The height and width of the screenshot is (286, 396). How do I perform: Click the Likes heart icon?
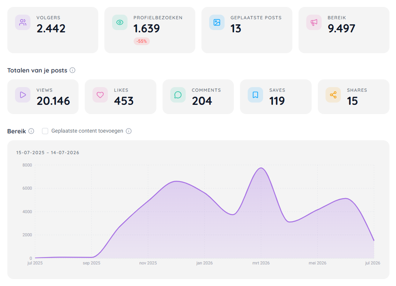coord(100,95)
